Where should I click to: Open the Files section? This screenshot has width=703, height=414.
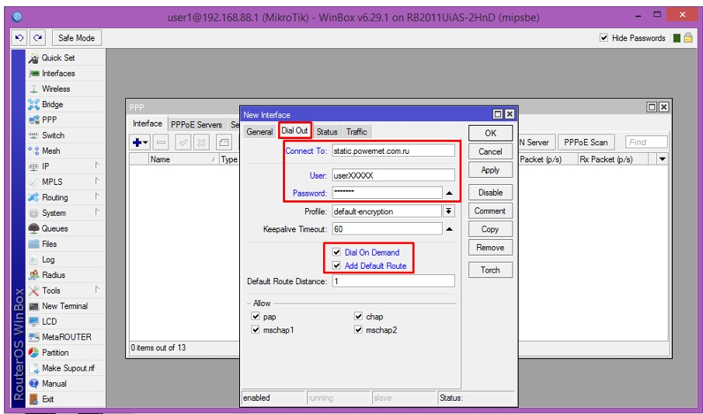click(65, 244)
